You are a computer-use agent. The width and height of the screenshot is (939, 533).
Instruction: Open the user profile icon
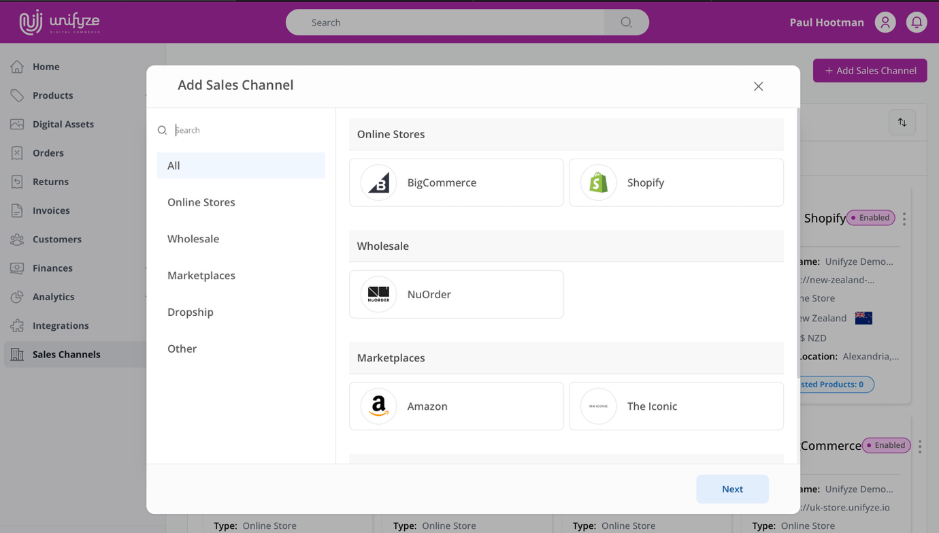[x=885, y=22]
